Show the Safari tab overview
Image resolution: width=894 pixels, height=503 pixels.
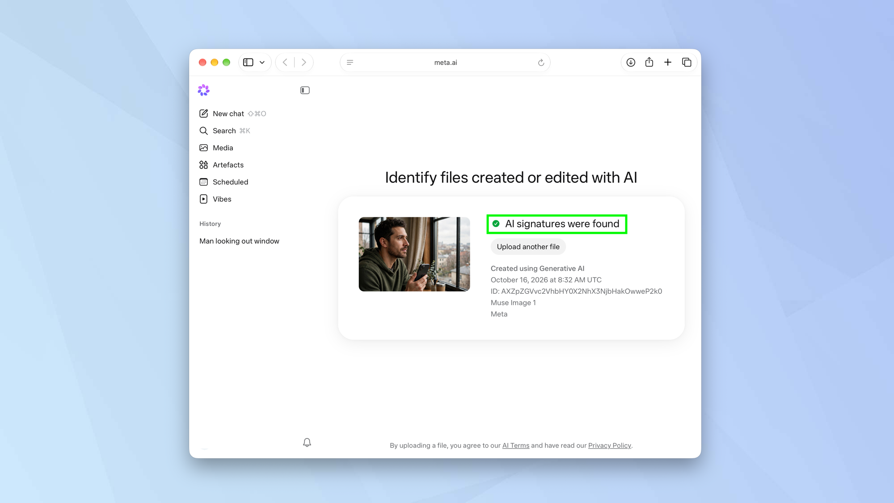click(687, 62)
